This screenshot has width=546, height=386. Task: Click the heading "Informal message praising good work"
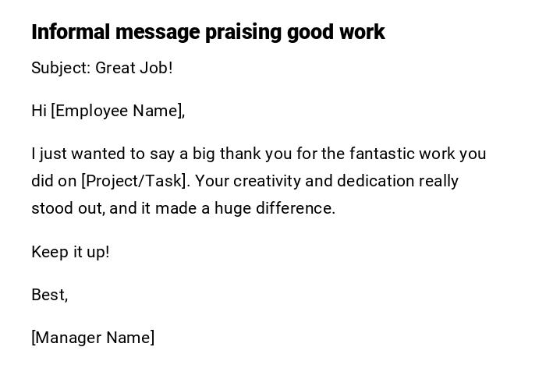(207, 32)
